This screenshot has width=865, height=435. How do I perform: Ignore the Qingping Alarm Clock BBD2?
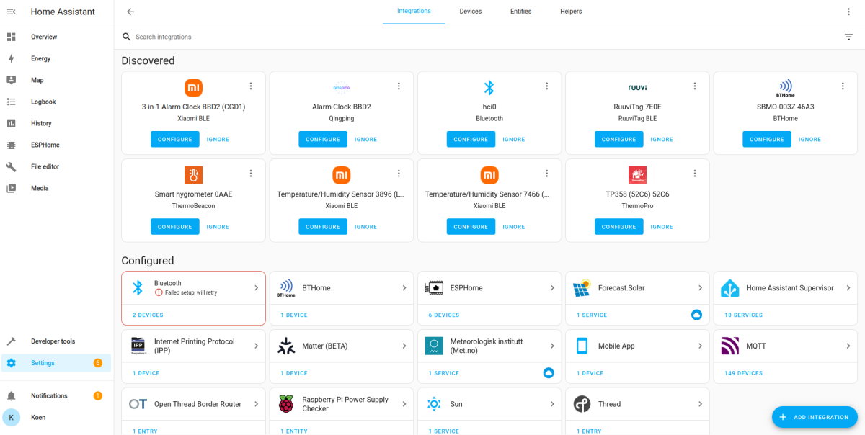pyautogui.click(x=365, y=139)
